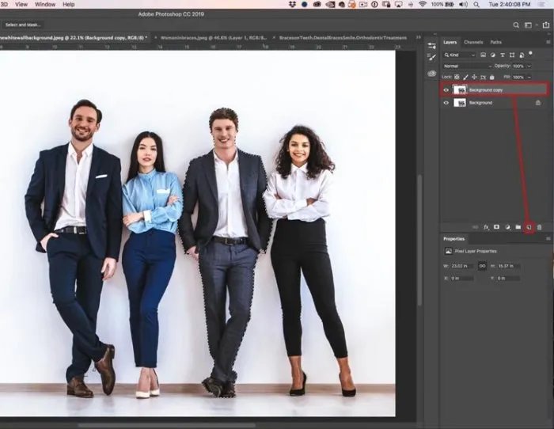554x429 pixels.
Task: Click the Add layer mask icon
Action: (x=496, y=227)
